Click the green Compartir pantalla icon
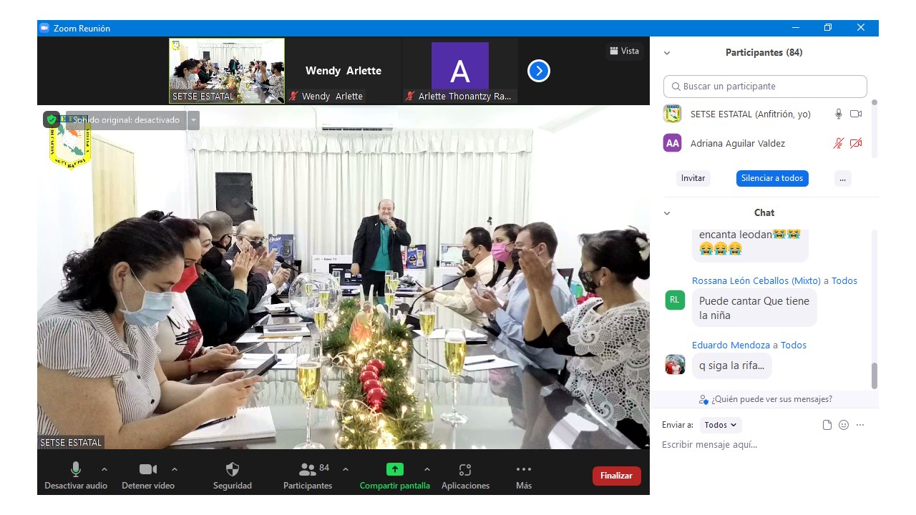The image size is (916, 515). click(x=395, y=469)
